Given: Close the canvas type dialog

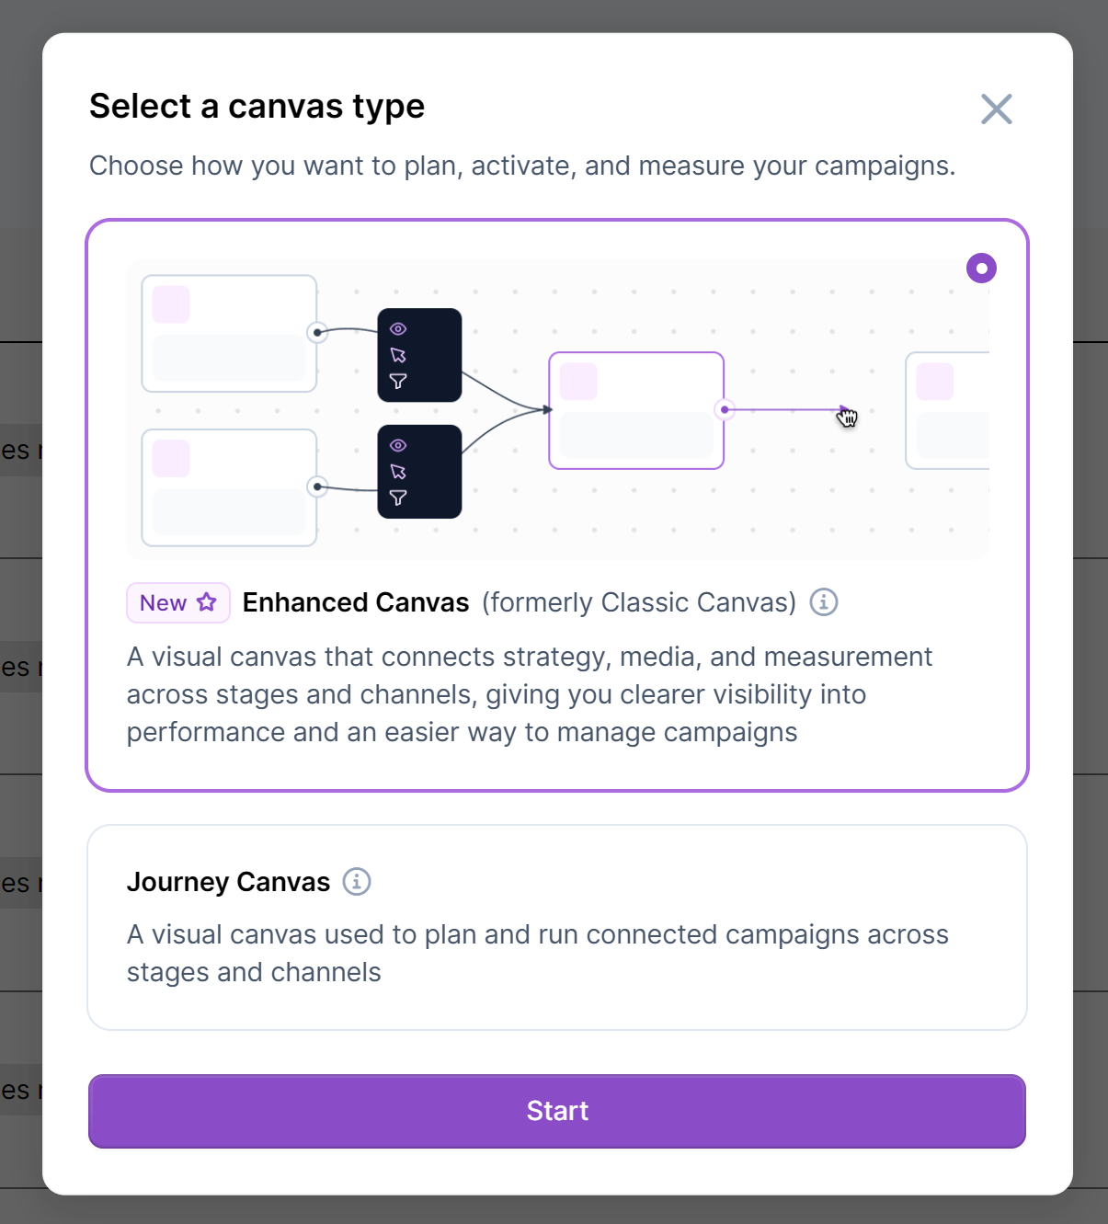Looking at the screenshot, I should click(996, 109).
